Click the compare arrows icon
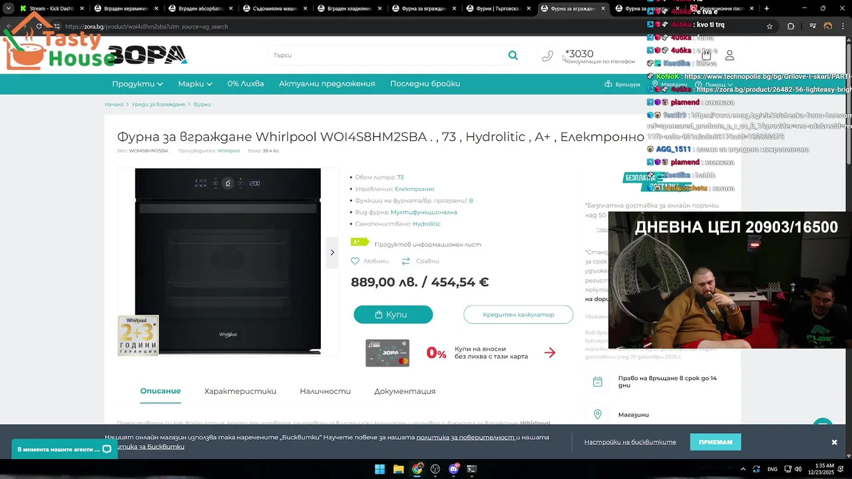Screen dimensions: 852x479 (x=406, y=261)
